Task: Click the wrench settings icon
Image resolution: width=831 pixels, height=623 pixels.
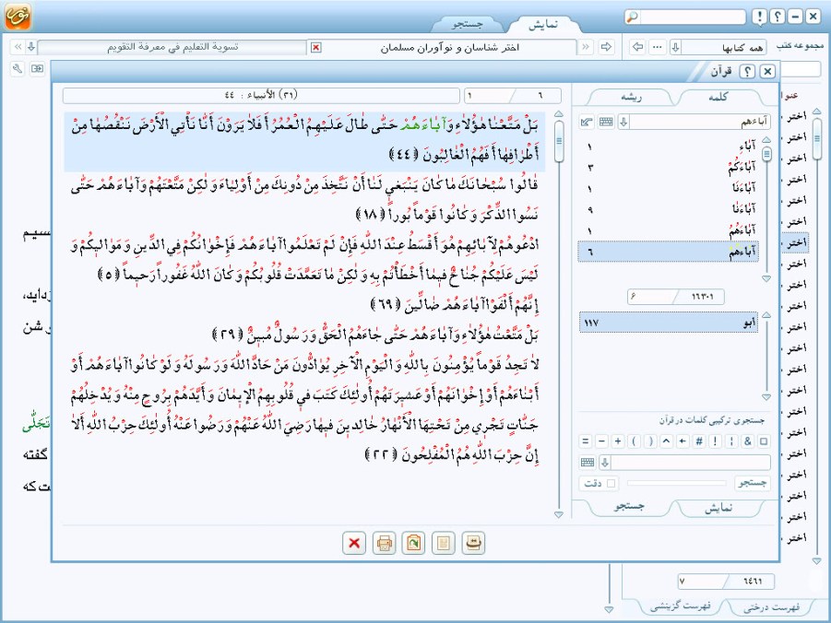Action: coord(18,68)
